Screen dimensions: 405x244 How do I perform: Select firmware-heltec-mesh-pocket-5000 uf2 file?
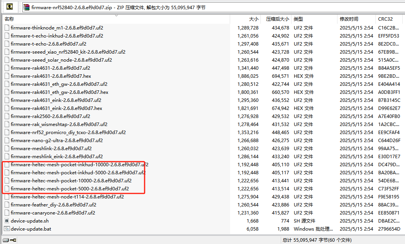click(69, 188)
